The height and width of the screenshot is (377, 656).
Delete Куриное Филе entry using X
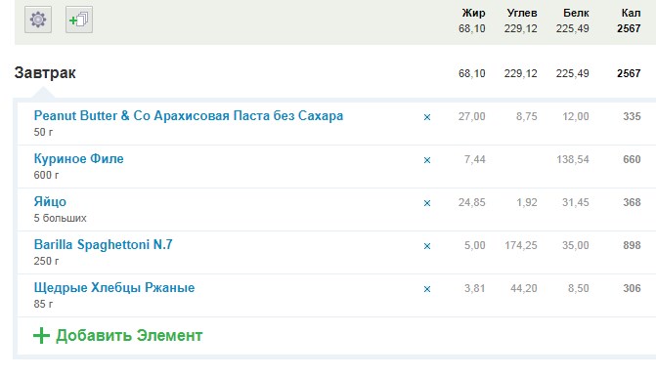(427, 160)
